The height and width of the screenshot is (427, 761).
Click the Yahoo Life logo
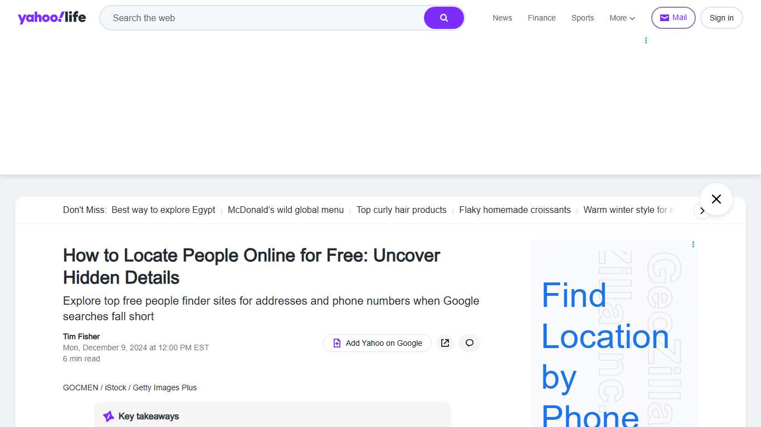pyautogui.click(x=51, y=17)
